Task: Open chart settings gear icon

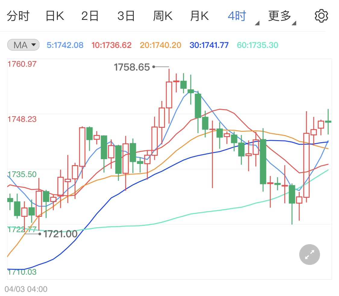Action: coord(321,16)
